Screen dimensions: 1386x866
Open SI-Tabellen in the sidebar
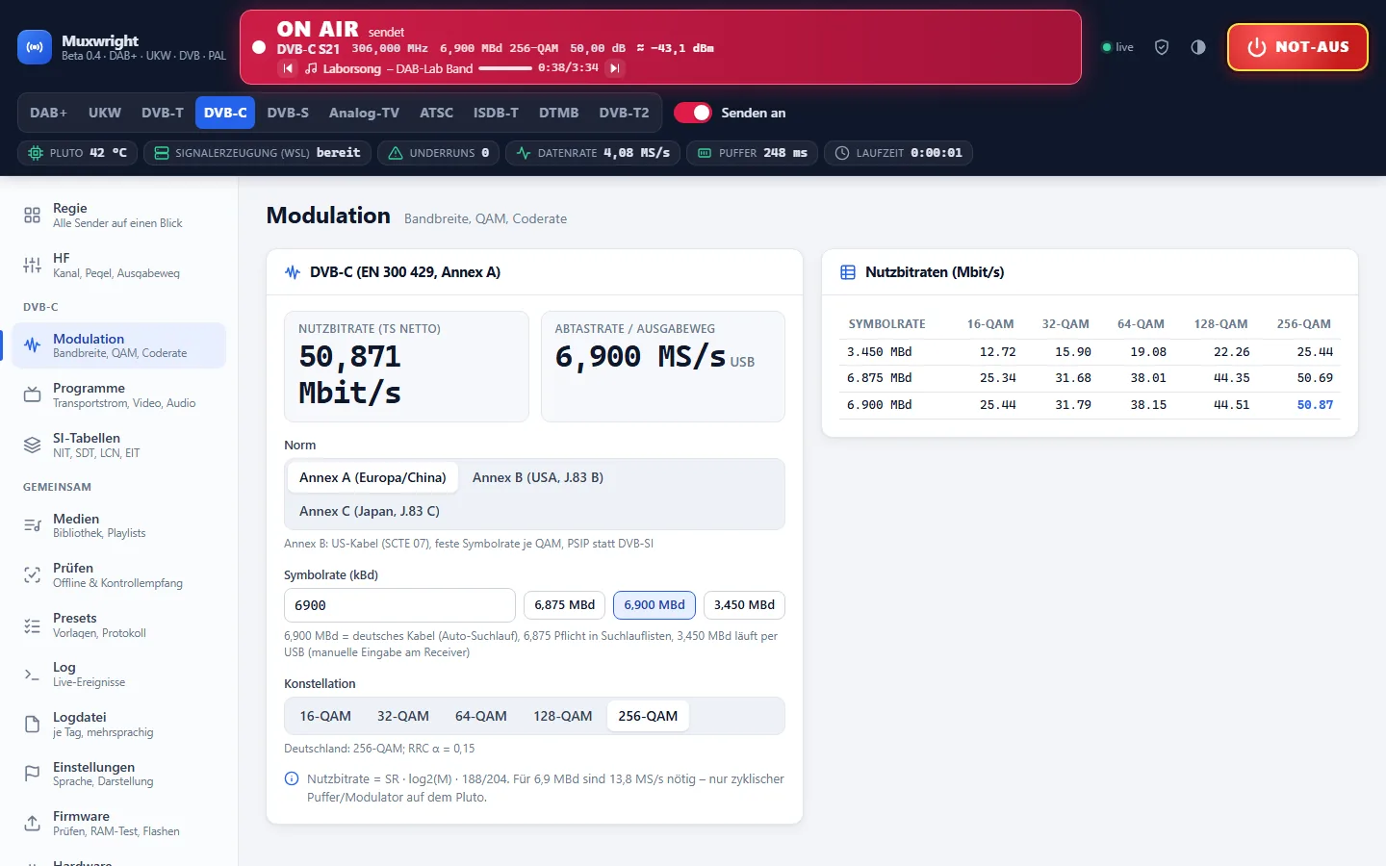tap(119, 445)
